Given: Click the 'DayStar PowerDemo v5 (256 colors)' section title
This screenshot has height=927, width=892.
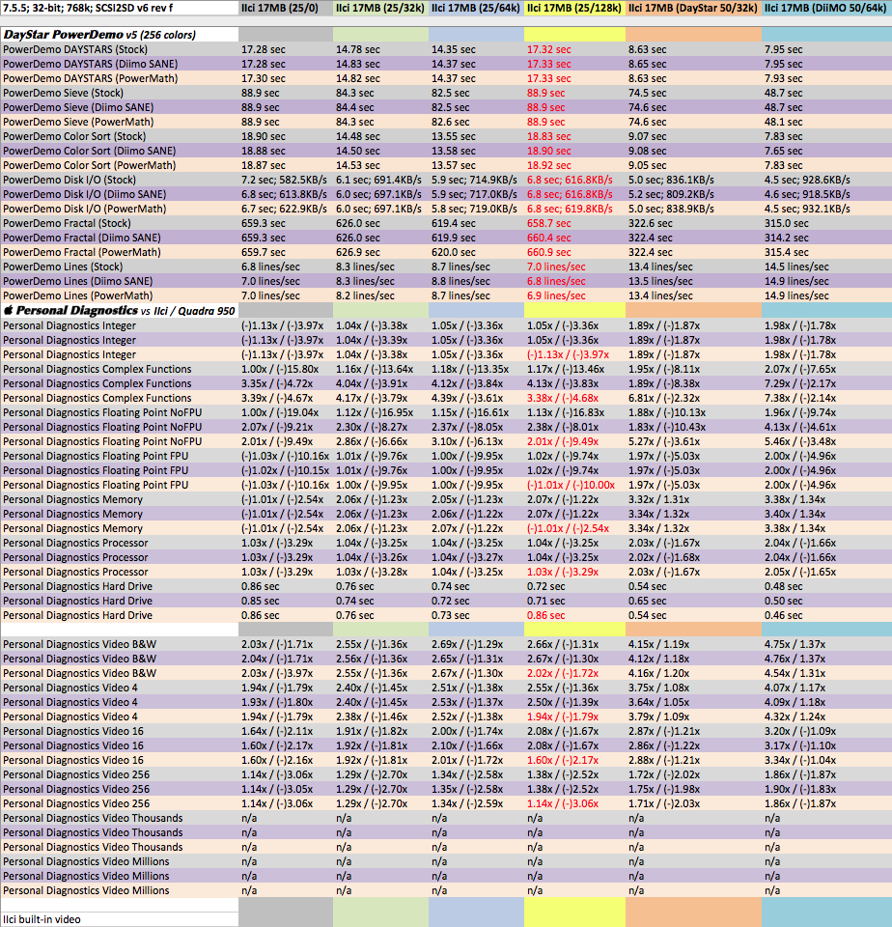Looking at the screenshot, I should [99, 35].
